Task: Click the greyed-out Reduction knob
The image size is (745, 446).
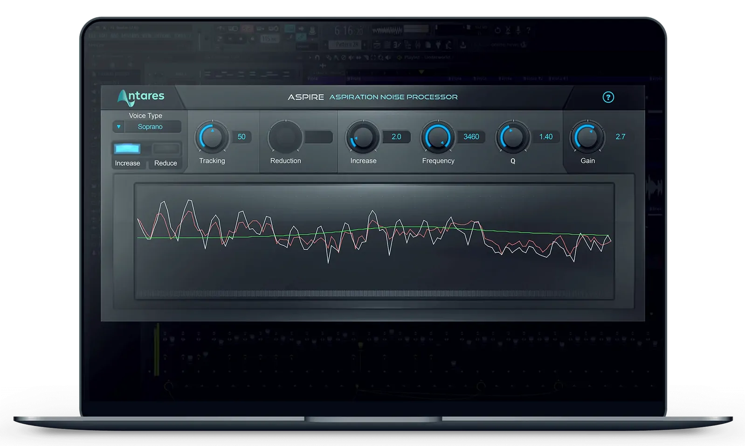Action: (285, 138)
